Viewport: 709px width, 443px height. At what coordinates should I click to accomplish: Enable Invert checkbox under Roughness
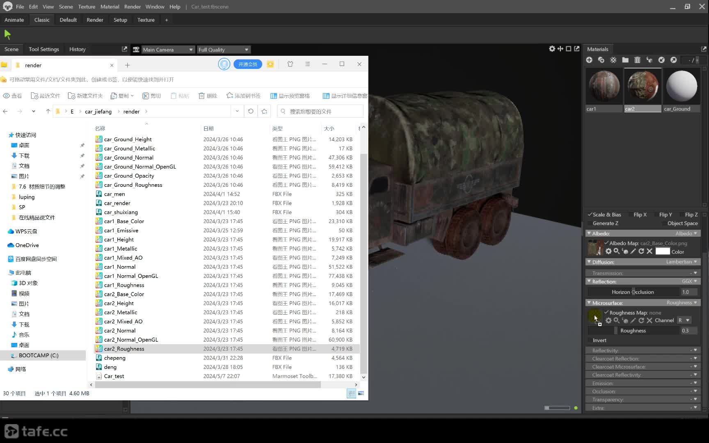[x=590, y=340]
